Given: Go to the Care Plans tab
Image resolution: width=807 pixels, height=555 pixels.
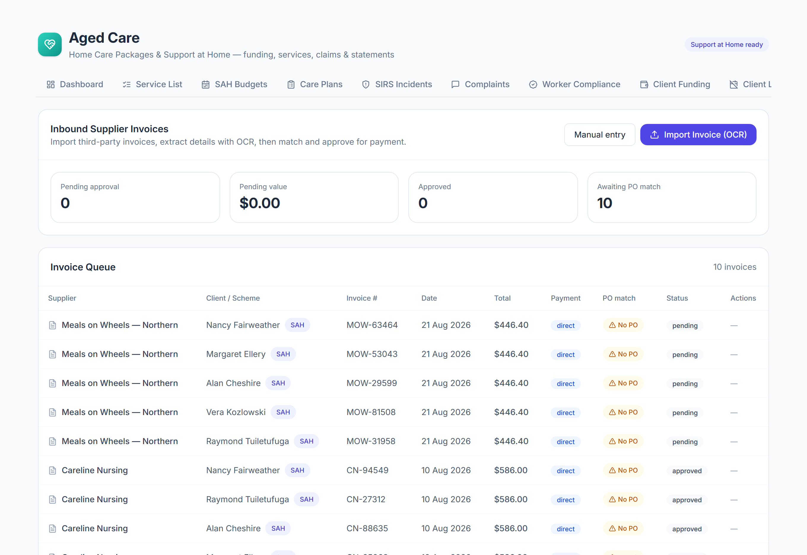Looking at the screenshot, I should 315,84.
